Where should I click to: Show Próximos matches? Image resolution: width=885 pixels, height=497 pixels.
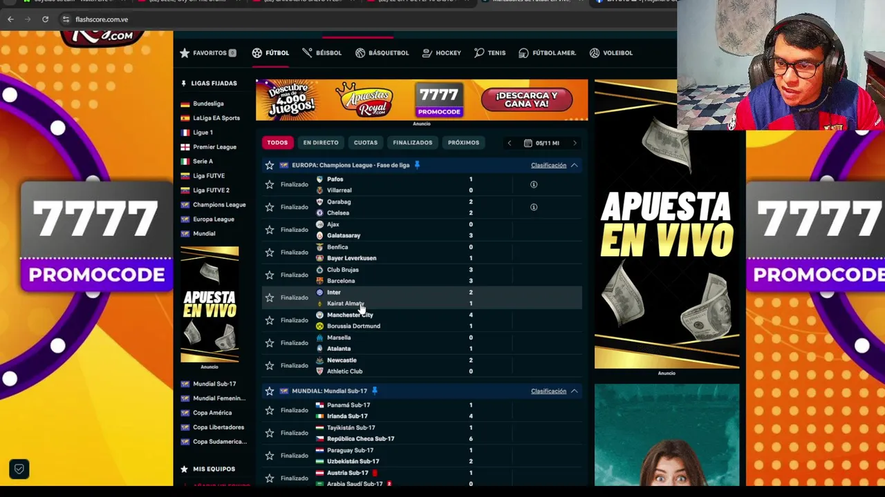click(463, 143)
